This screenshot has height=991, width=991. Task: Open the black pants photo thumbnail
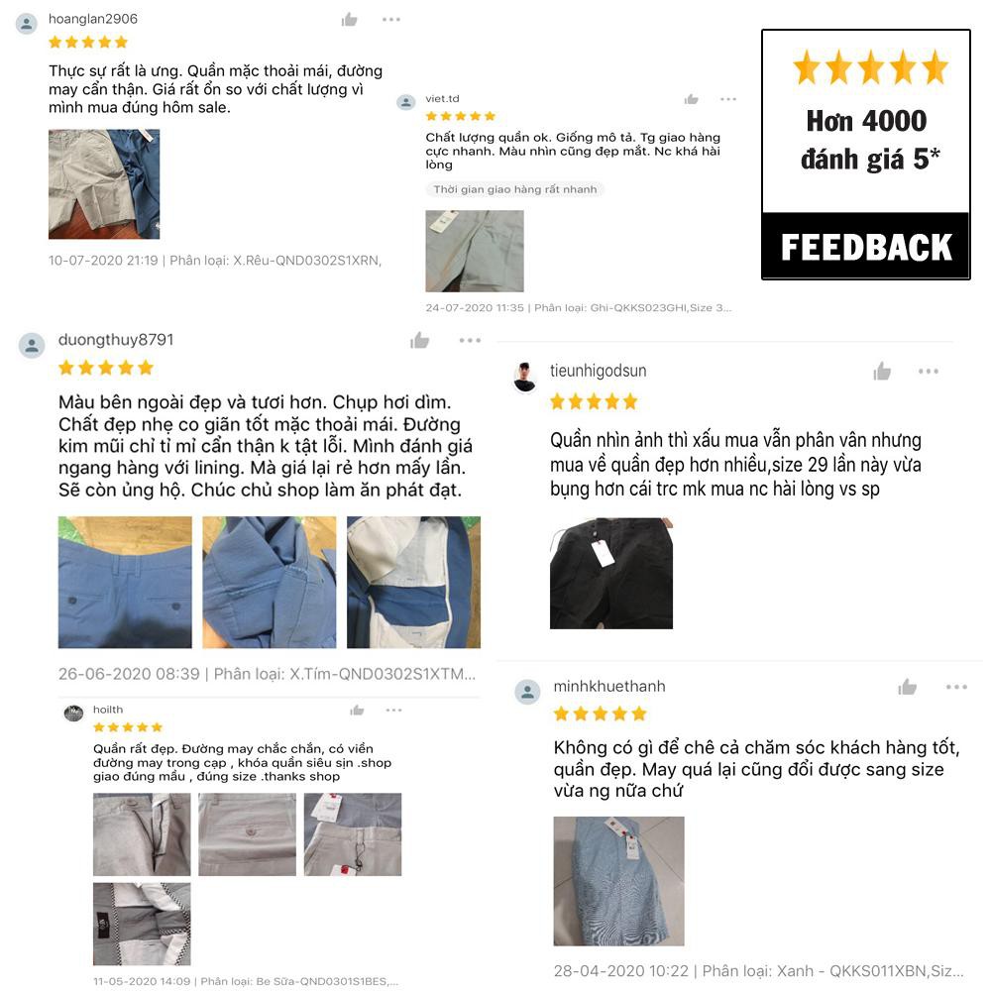click(x=611, y=573)
